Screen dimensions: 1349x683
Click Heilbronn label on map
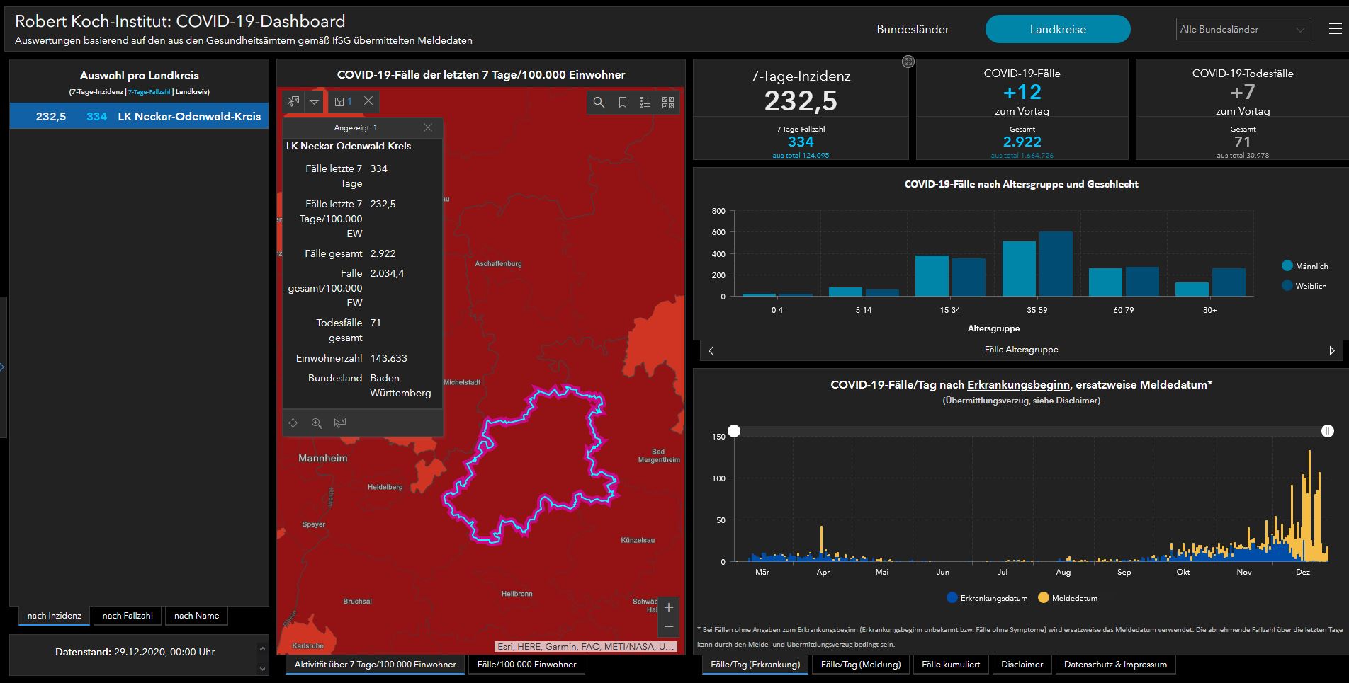coord(517,594)
